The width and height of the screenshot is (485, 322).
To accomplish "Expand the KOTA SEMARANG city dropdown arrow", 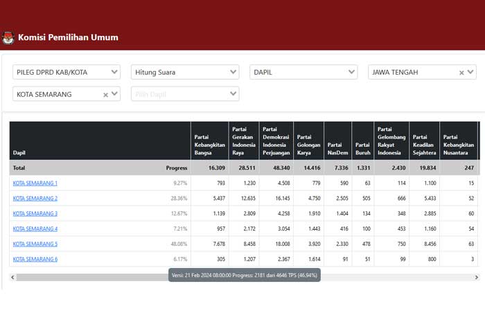I will tap(114, 93).
